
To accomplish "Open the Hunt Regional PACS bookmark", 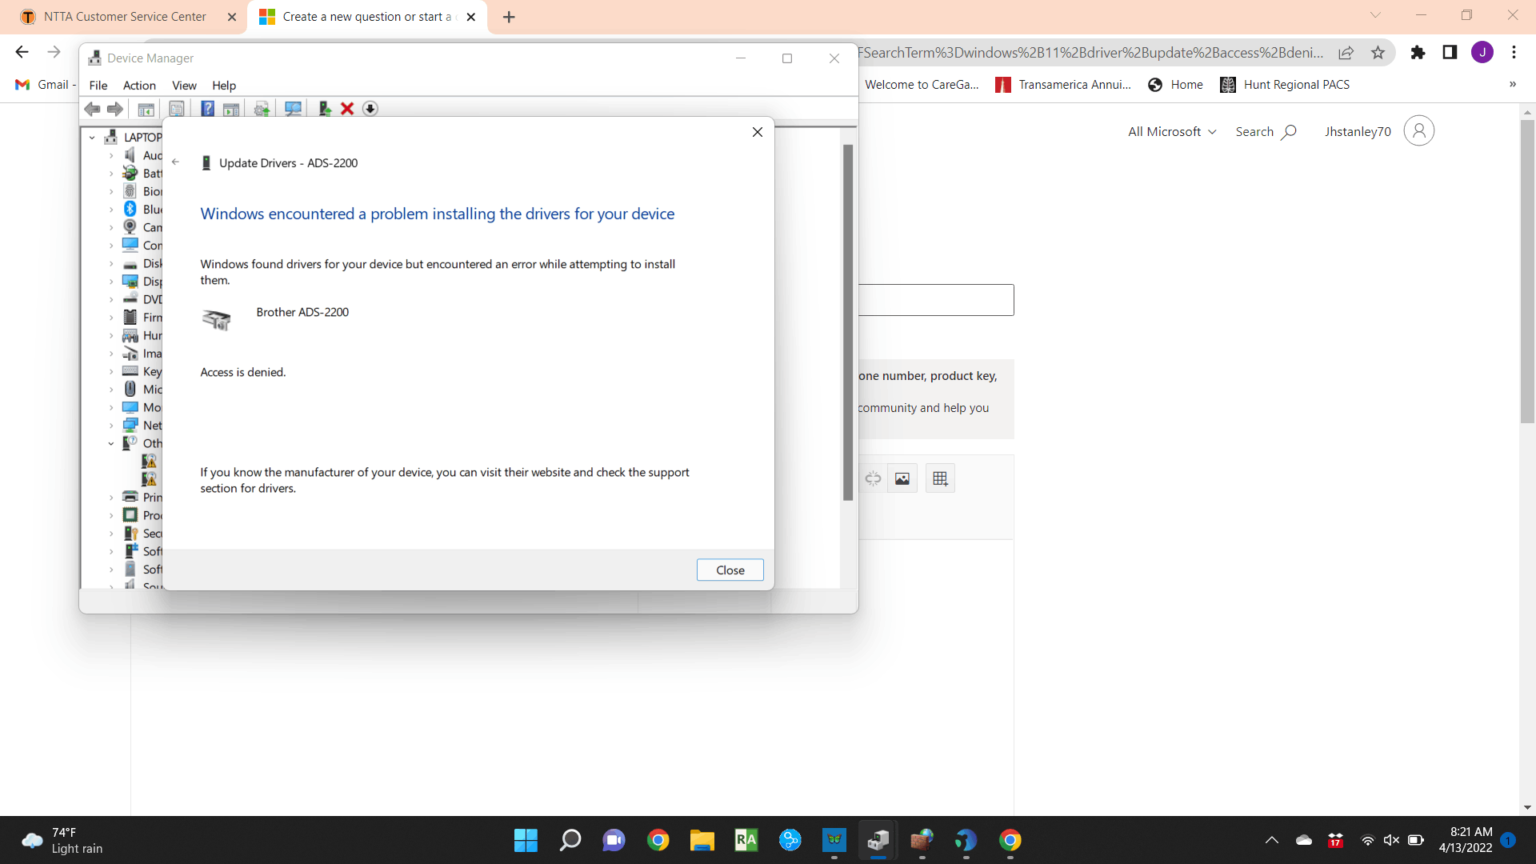I will click(1285, 85).
